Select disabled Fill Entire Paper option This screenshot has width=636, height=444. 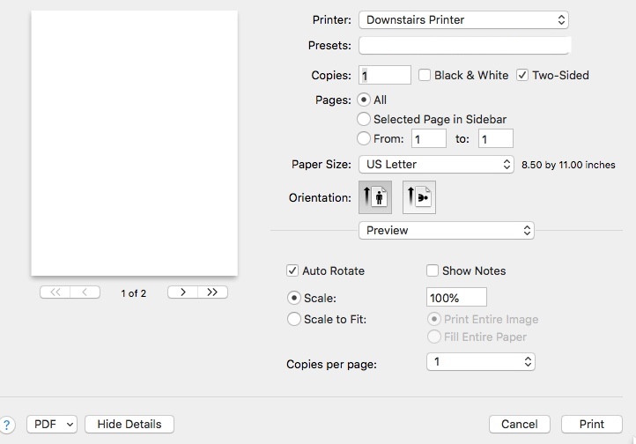point(434,337)
